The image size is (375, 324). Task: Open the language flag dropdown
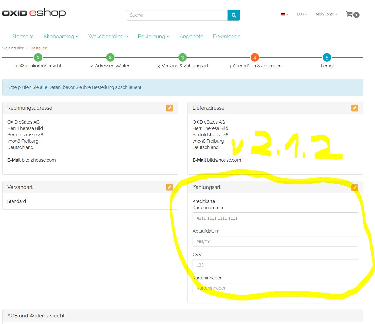pos(284,14)
